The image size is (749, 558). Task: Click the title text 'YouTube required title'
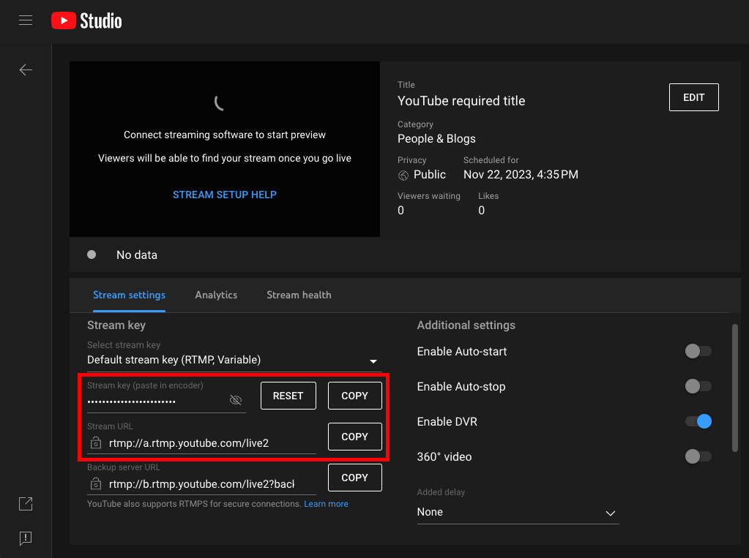coord(461,101)
